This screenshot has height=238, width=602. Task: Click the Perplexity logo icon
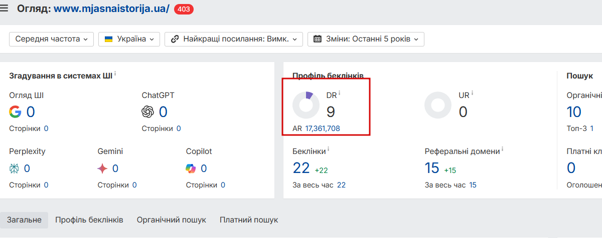click(15, 168)
